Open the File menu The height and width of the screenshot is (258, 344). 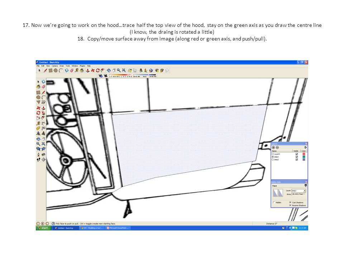pos(38,66)
